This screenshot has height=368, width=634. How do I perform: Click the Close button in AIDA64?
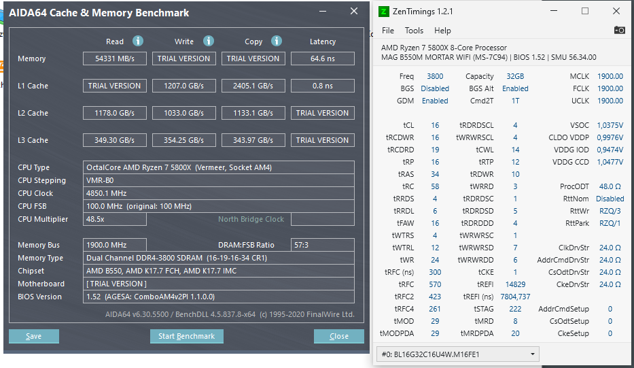coord(339,336)
